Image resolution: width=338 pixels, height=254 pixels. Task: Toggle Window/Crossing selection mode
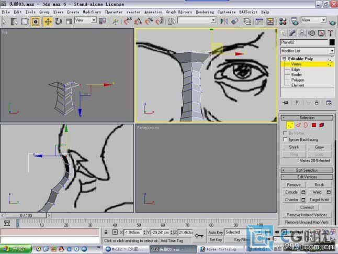36,21
